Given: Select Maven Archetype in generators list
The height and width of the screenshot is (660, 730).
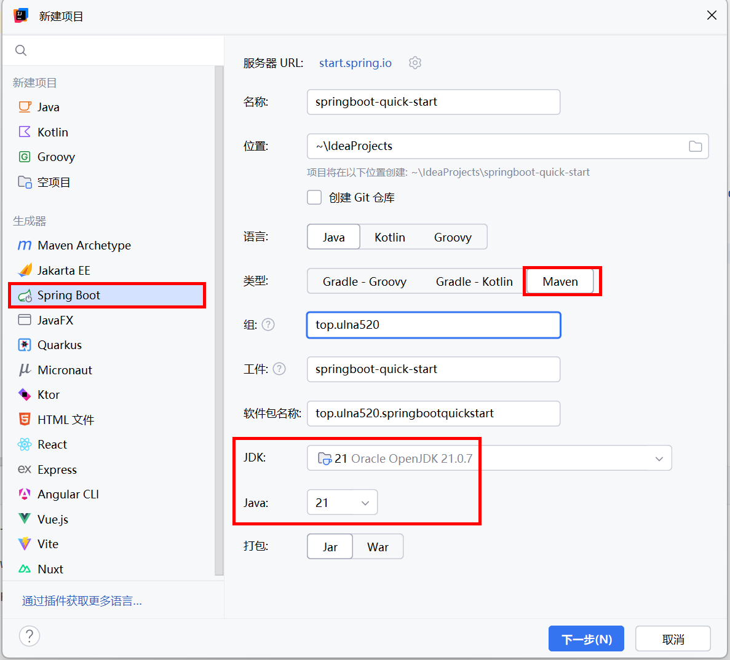Looking at the screenshot, I should [84, 245].
